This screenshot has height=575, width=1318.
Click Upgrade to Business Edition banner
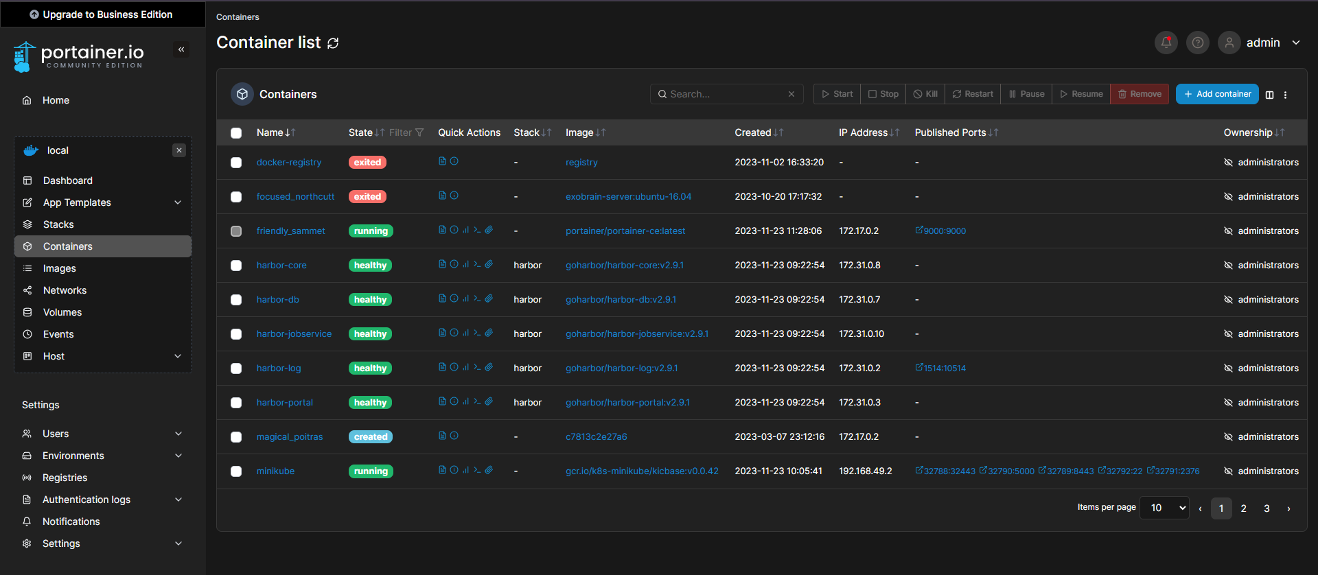pyautogui.click(x=102, y=14)
